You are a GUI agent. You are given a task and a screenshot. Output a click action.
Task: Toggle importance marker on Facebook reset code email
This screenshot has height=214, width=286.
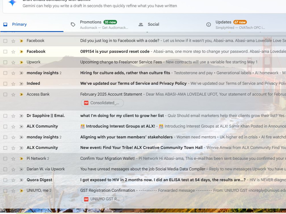pyautogui.click(x=21, y=52)
